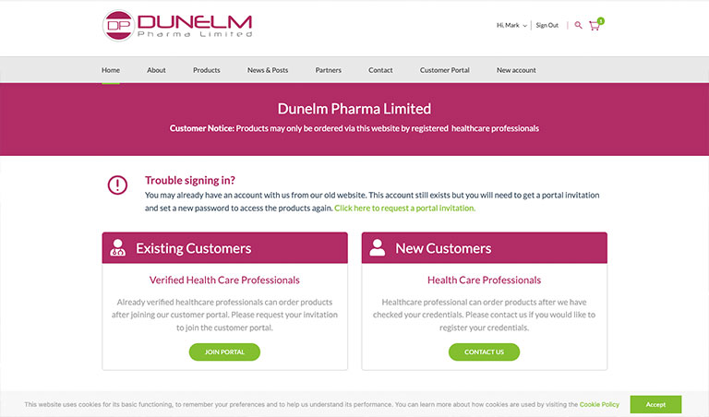Open the shopping cart icon
The image size is (709, 417).
click(595, 26)
